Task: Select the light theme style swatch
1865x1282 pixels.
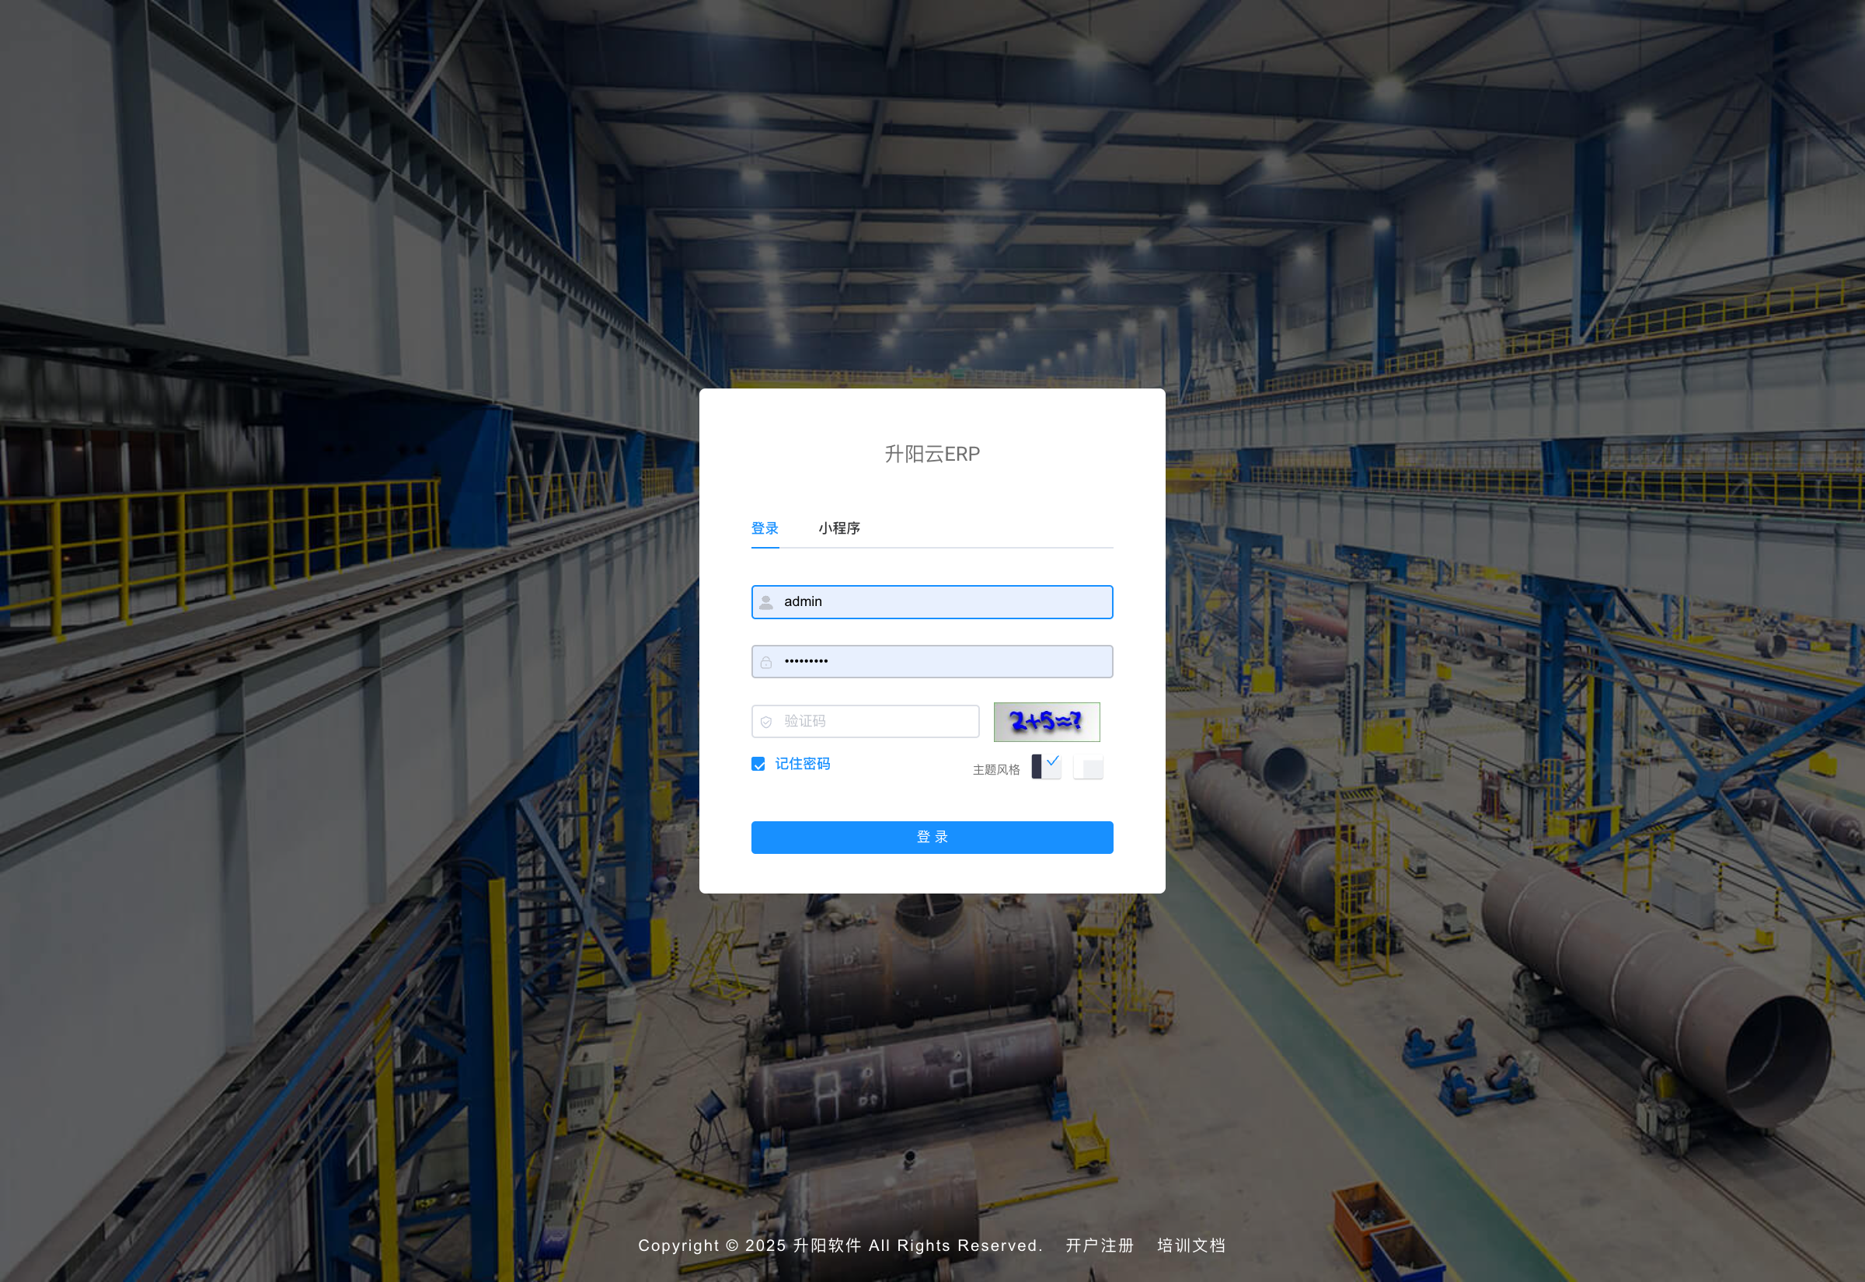Action: [x=1087, y=768]
